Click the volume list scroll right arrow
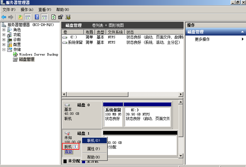 pyautogui.click(x=181, y=94)
